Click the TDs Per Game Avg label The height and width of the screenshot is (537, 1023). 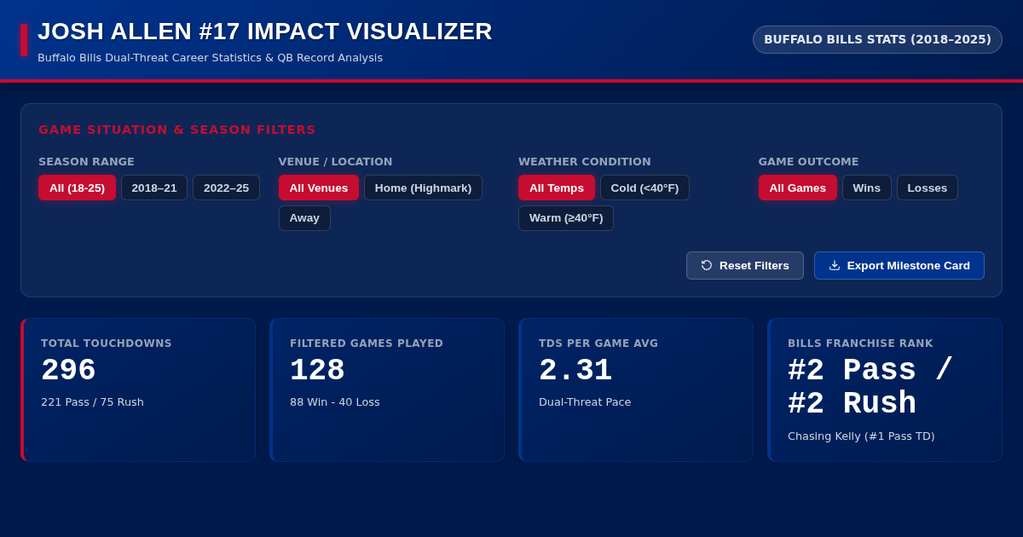pyautogui.click(x=598, y=344)
